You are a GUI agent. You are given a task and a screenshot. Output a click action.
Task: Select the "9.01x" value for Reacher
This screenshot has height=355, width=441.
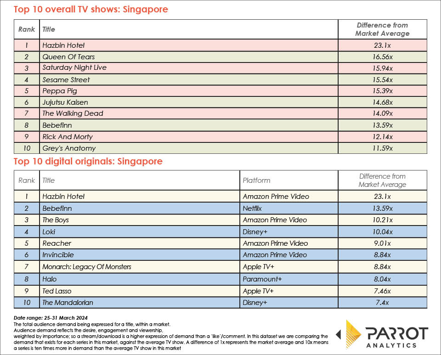pyautogui.click(x=383, y=243)
